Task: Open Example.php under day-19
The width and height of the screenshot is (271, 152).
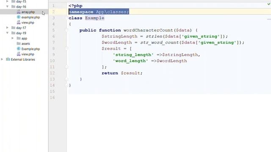Action: (x=30, y=49)
